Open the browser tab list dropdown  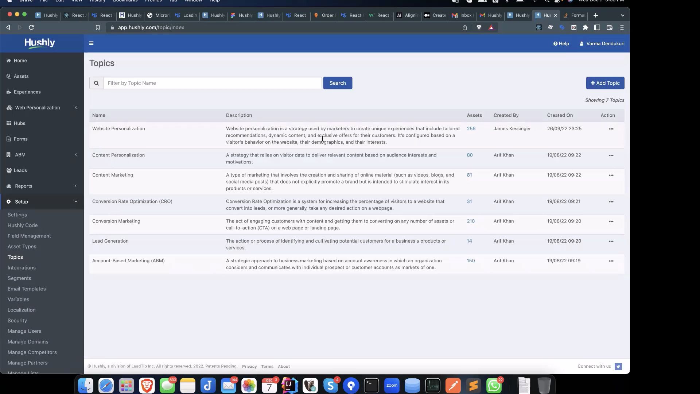point(622,15)
